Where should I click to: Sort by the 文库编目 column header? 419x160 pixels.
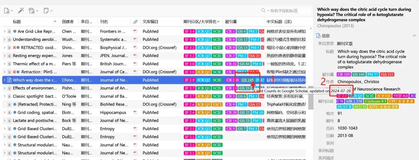(x=160, y=21)
